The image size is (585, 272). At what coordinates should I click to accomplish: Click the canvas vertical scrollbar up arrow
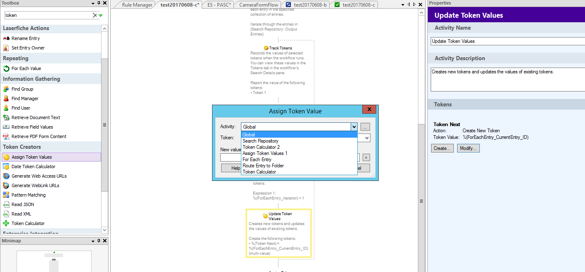tap(421, 13)
